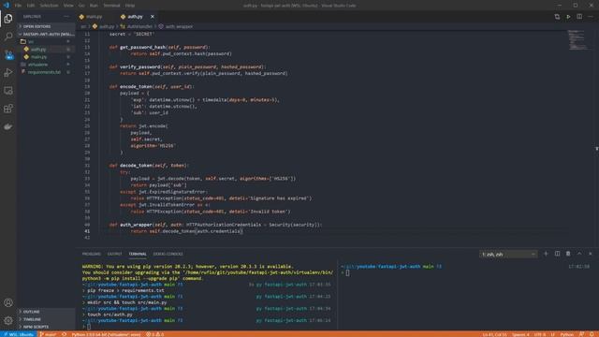Open the Extensions view

point(8,109)
